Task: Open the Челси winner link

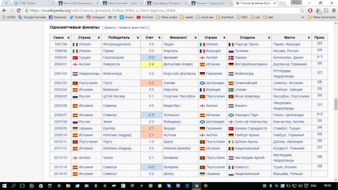Action: coord(108,158)
